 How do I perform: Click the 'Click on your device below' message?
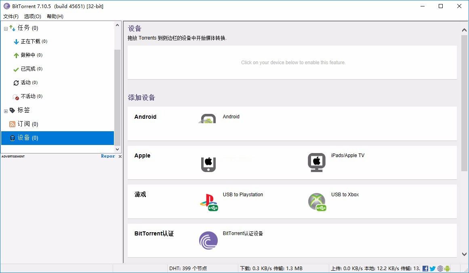click(x=293, y=63)
